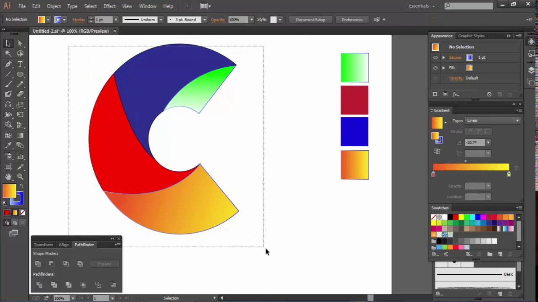
Task: Open Essentials workspace dropdown
Action: [422, 6]
